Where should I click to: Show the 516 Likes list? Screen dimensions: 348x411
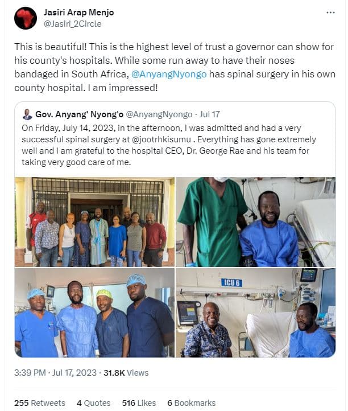coord(139,403)
